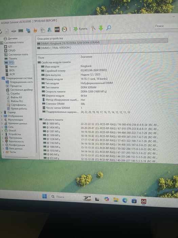Select the Серийный номер row
Viewport: 178px width, 238px height.
point(74,70)
